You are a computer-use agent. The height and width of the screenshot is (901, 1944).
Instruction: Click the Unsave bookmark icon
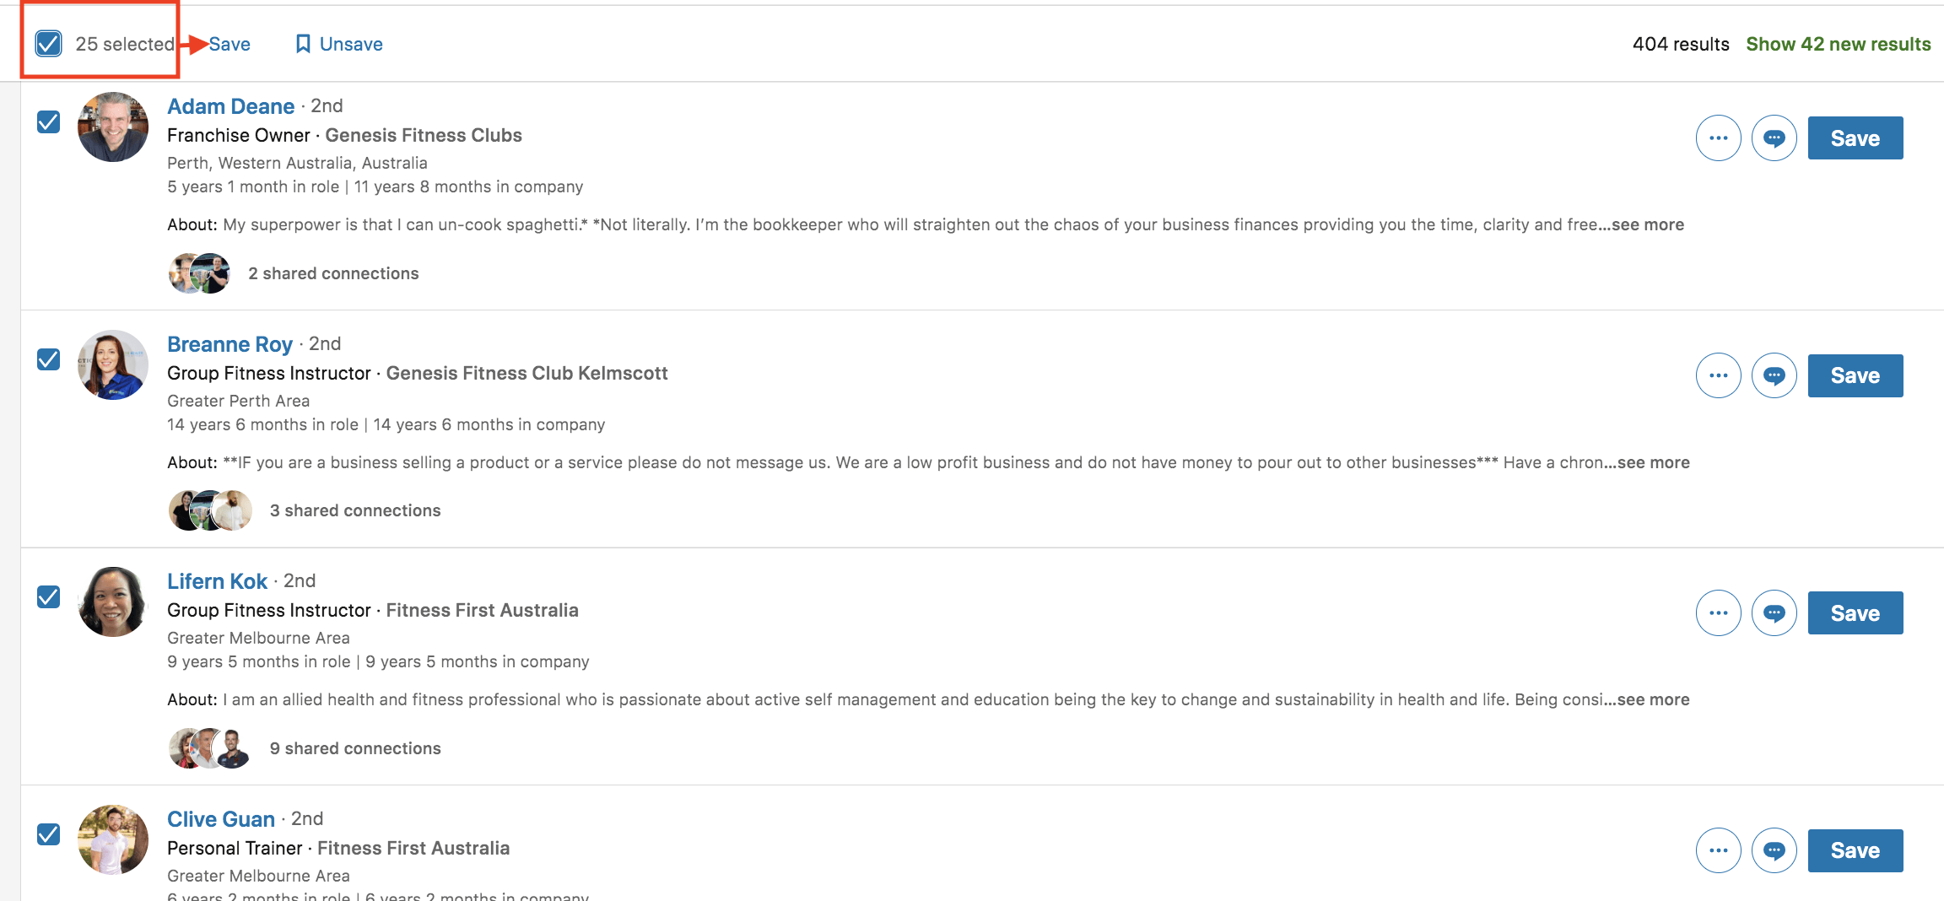tap(303, 44)
